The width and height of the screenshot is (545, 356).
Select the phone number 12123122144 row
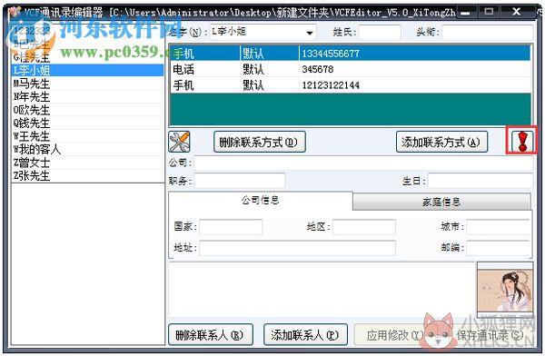coord(351,84)
